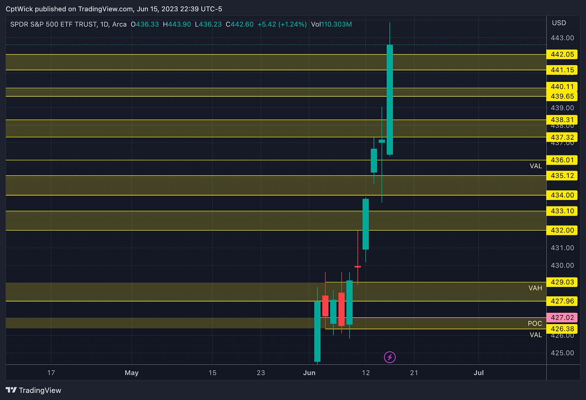Viewport: 586px width, 400px height.
Task: Click the VAH annotation text
Action: (x=535, y=288)
